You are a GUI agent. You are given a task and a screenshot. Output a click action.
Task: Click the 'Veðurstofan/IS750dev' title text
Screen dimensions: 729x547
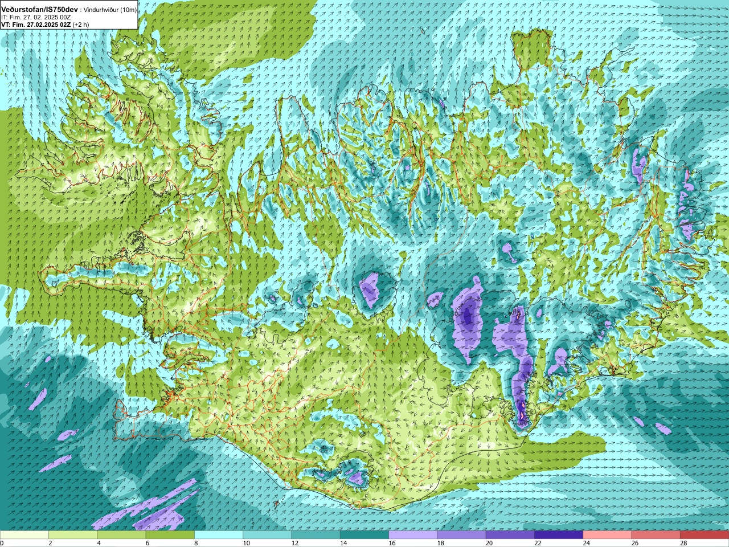pos(39,10)
